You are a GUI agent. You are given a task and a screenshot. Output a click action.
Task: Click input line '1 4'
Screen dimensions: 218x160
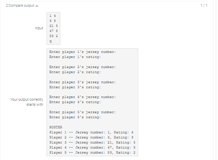(53, 16)
